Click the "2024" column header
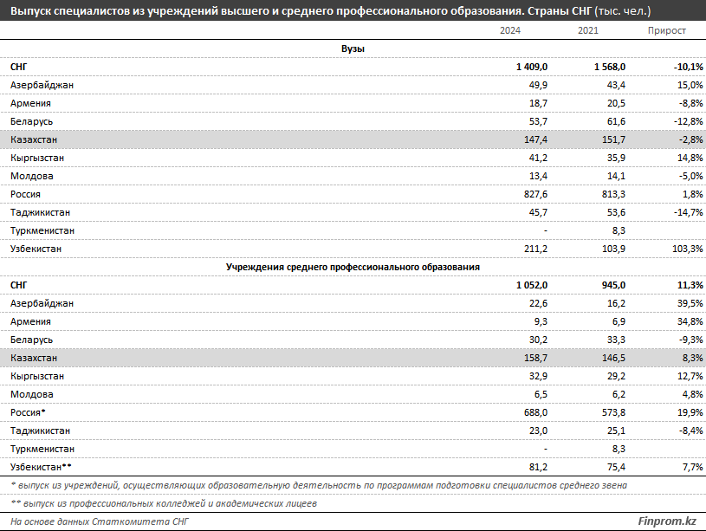Viewport: 706px width, 531px height. click(511, 30)
